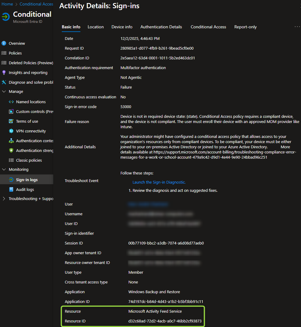301x327 pixels.
Task: Switch to the Location tab
Action: pos(96,27)
